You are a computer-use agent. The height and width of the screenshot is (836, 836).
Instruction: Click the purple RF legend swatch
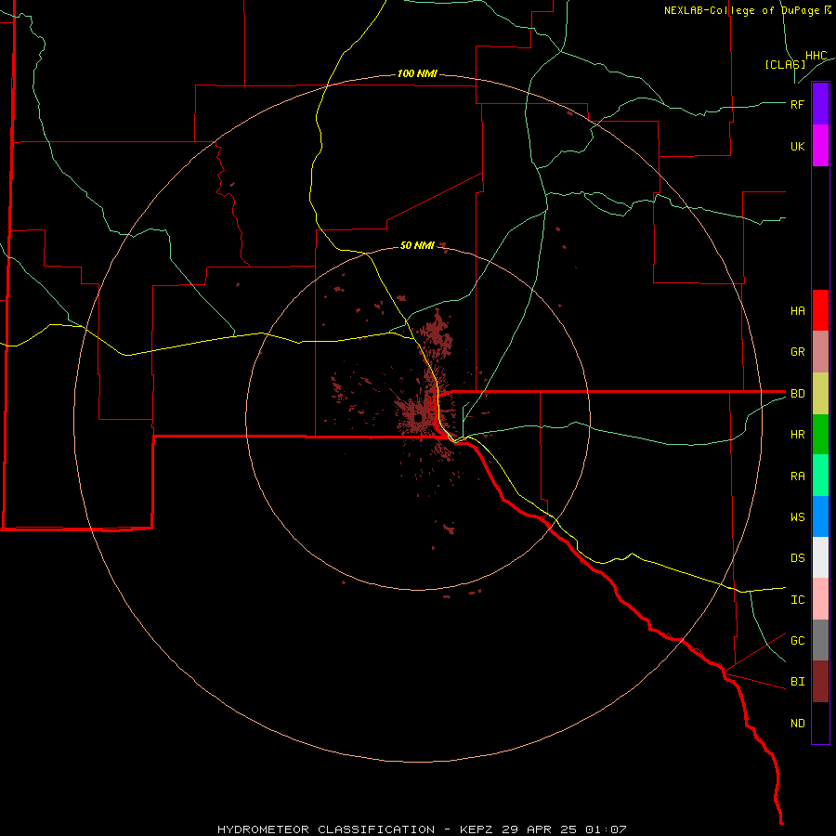[820, 104]
